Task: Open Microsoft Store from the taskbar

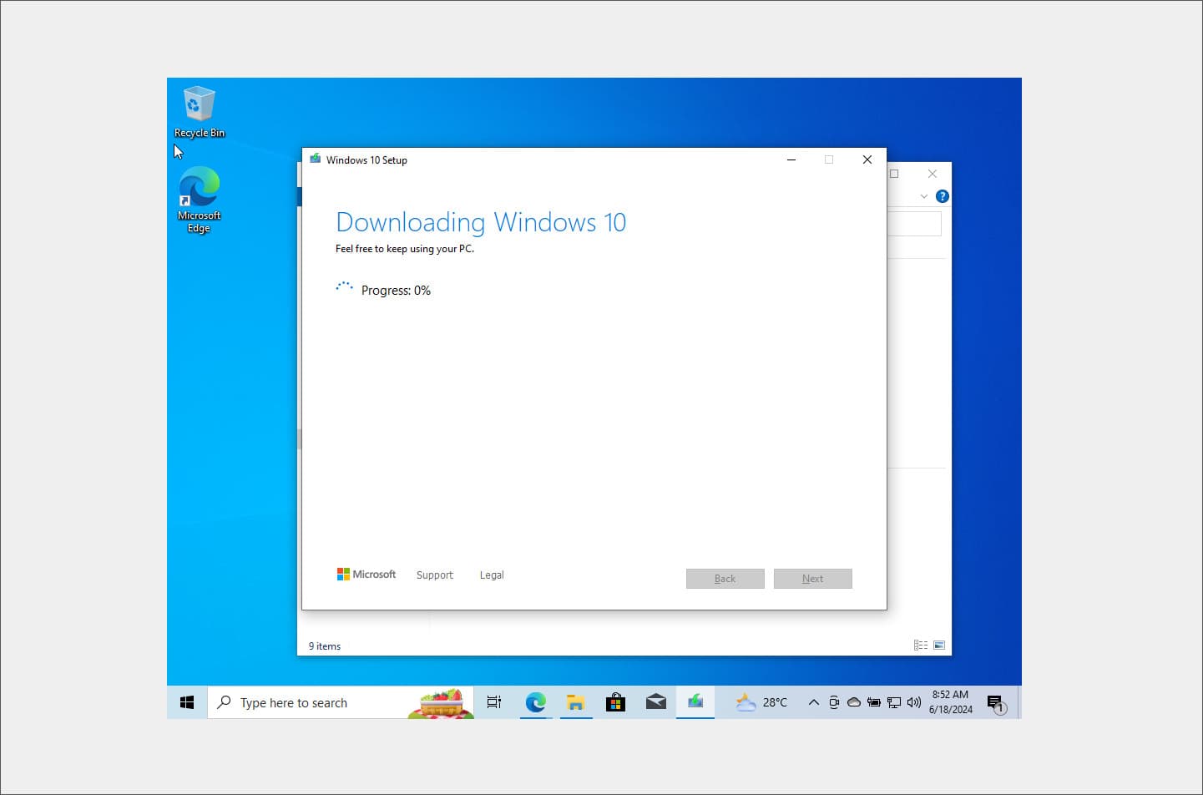Action: pos(615,702)
